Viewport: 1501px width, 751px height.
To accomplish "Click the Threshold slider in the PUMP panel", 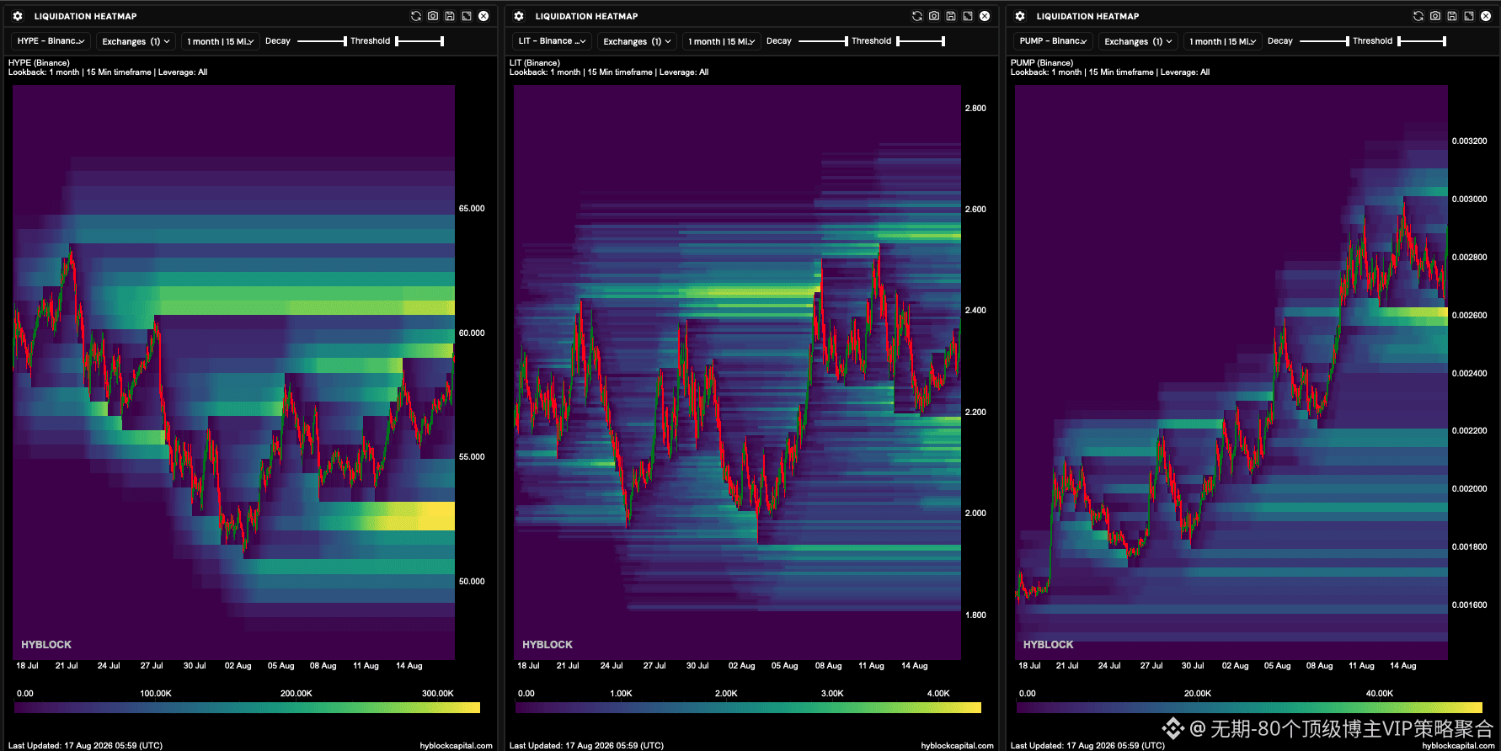I will point(1422,41).
